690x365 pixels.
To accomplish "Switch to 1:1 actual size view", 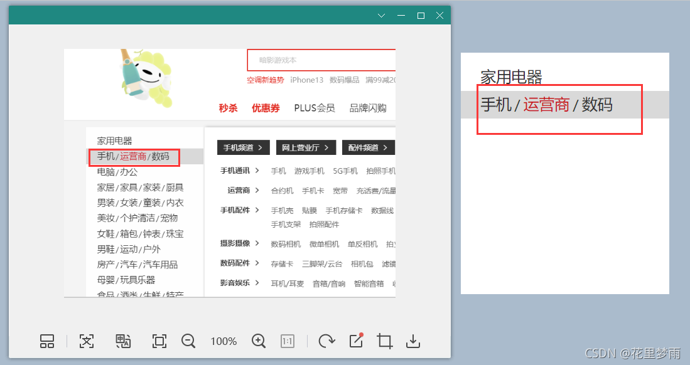I will tap(287, 341).
